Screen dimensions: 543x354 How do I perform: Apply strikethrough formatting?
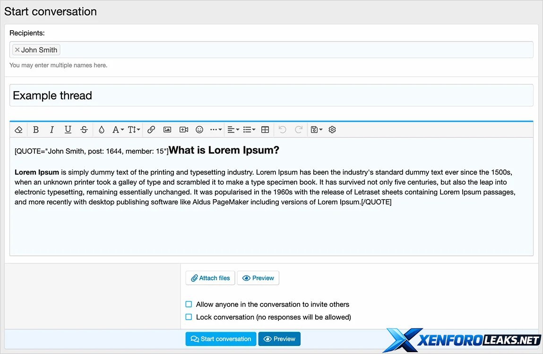tap(84, 130)
